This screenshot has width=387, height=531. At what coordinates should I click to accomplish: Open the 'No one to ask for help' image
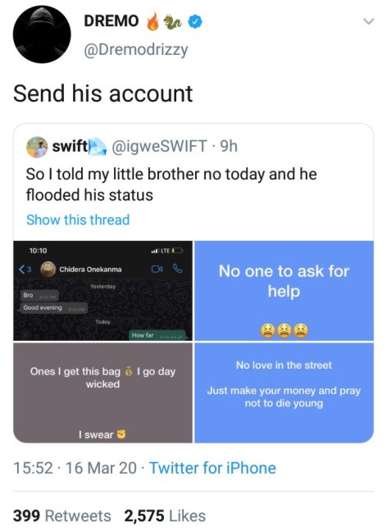pos(284,291)
